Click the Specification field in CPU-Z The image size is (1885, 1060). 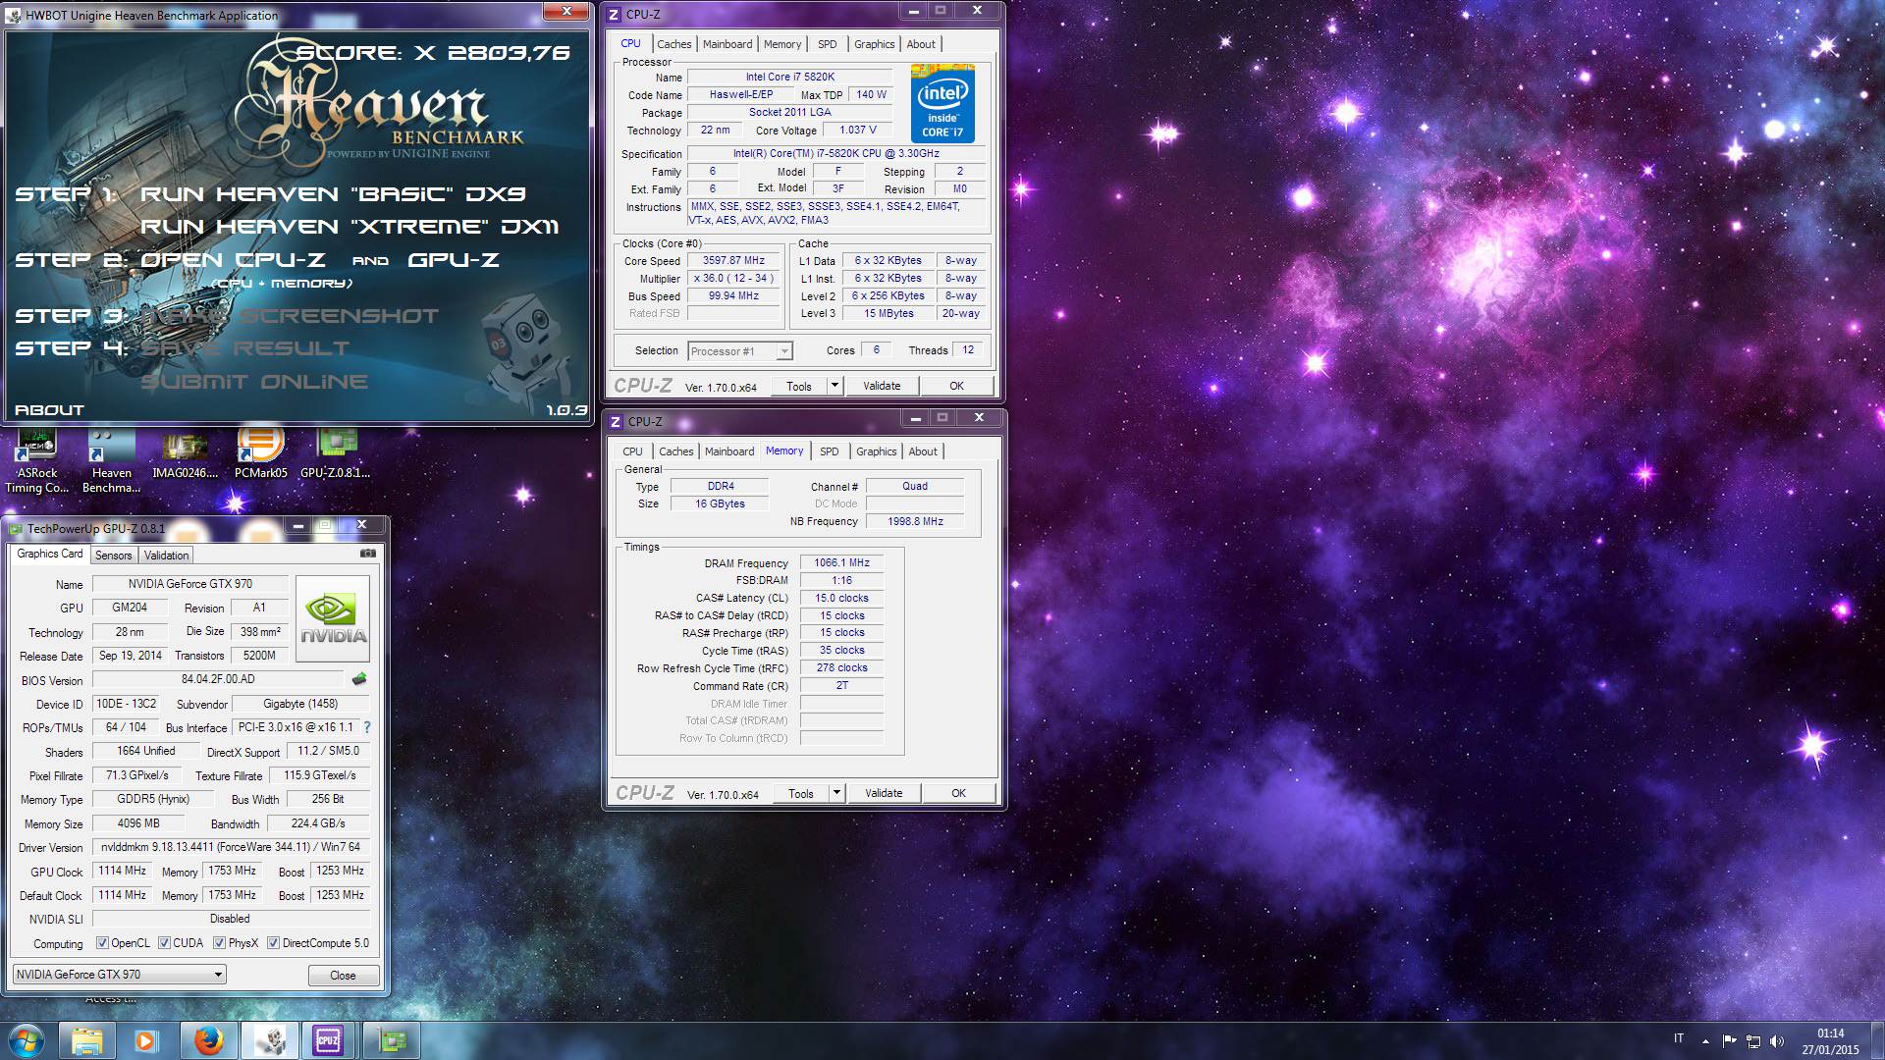tap(835, 153)
